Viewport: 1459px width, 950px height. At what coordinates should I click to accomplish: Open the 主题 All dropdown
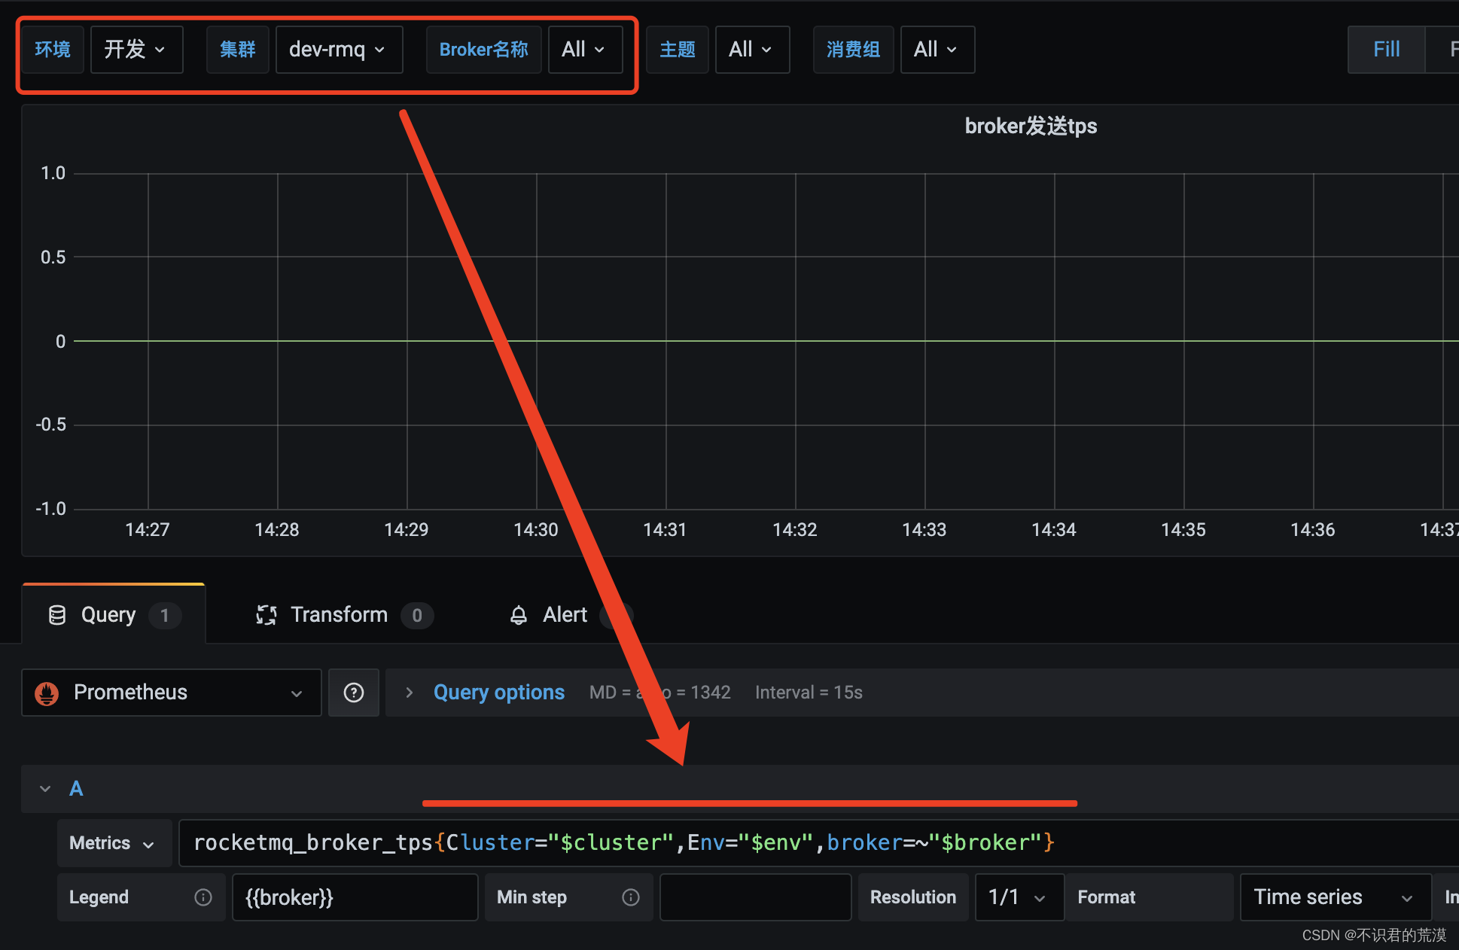pos(751,50)
